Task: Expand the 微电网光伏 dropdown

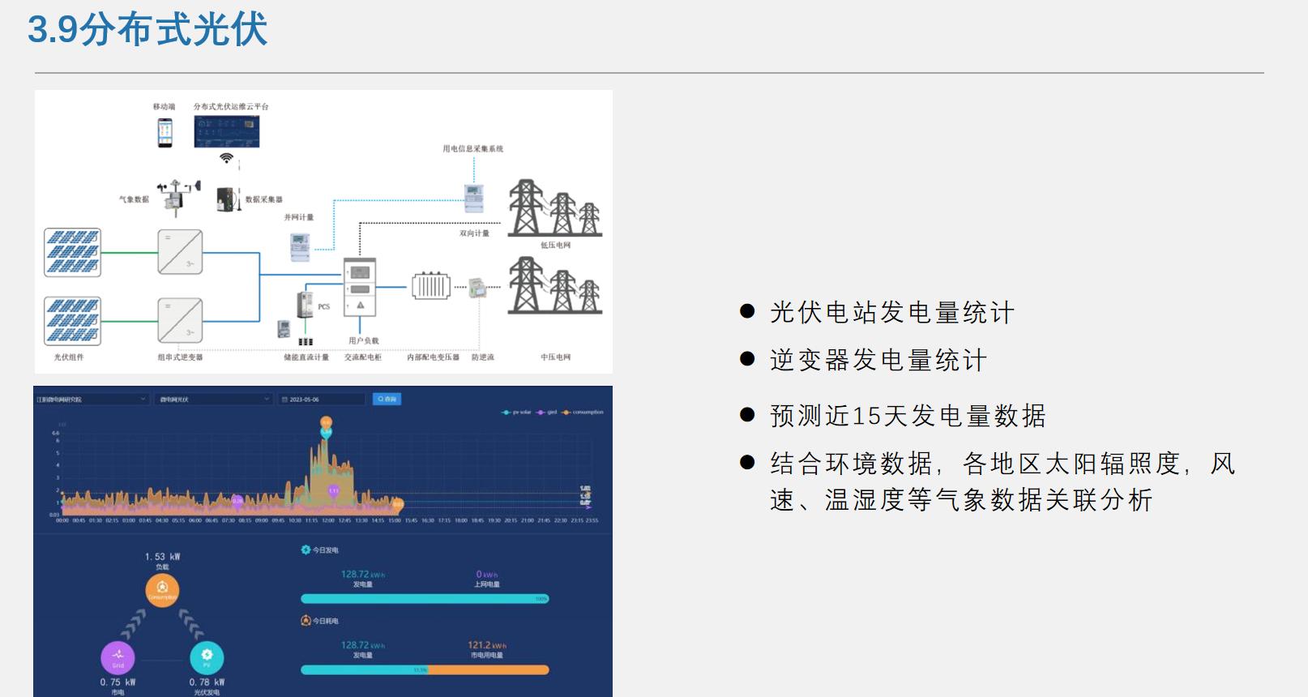Action: [x=214, y=399]
